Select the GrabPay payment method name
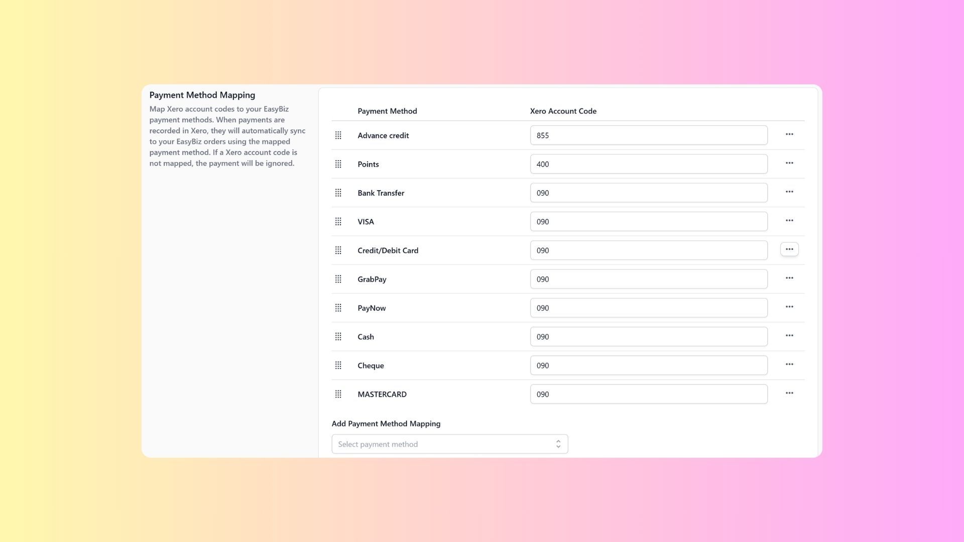This screenshot has height=542, width=964. tap(372, 279)
